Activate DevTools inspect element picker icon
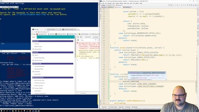199x112 pixels. [x=78, y=37]
